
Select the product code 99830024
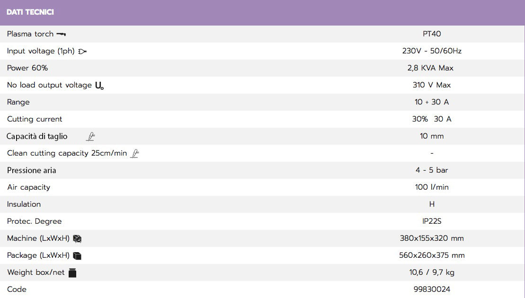pyautogui.click(x=432, y=289)
